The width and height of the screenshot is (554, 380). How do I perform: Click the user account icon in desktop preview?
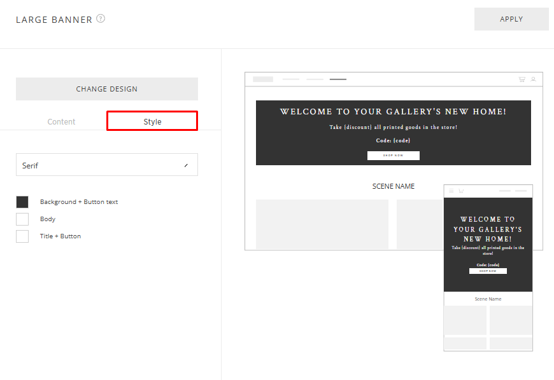[x=534, y=79]
